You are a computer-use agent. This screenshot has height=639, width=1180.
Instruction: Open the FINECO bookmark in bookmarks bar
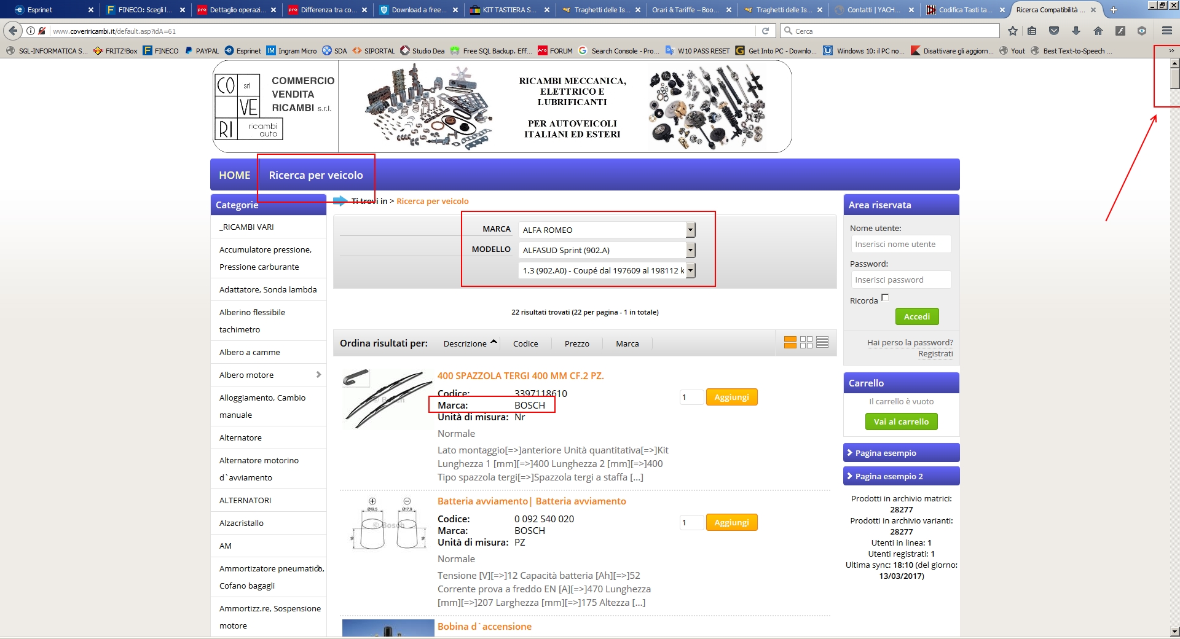161,51
